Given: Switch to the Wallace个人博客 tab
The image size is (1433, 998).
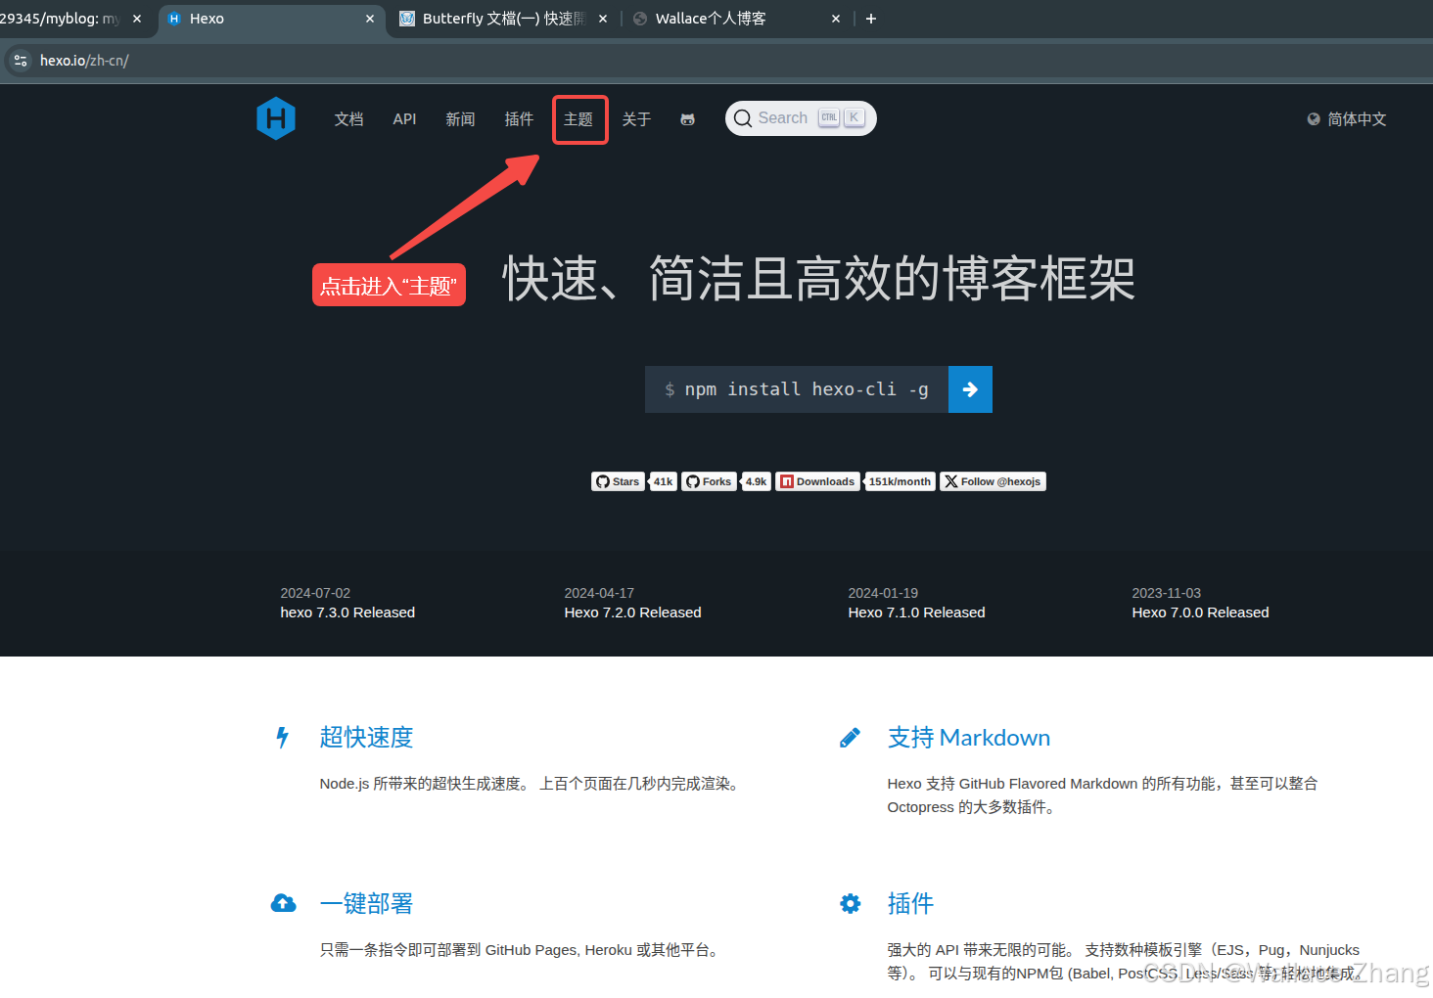Looking at the screenshot, I should [x=736, y=19].
